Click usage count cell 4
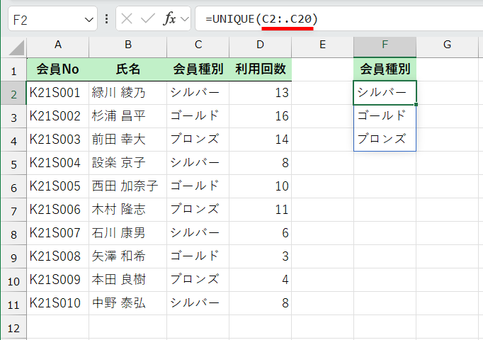The height and width of the screenshot is (340, 483). (261, 280)
